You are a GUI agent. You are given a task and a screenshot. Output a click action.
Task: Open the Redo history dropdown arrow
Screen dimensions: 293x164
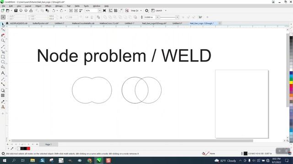click(x=65, y=10)
